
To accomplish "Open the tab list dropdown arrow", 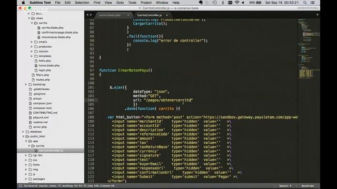I will coord(317,15).
